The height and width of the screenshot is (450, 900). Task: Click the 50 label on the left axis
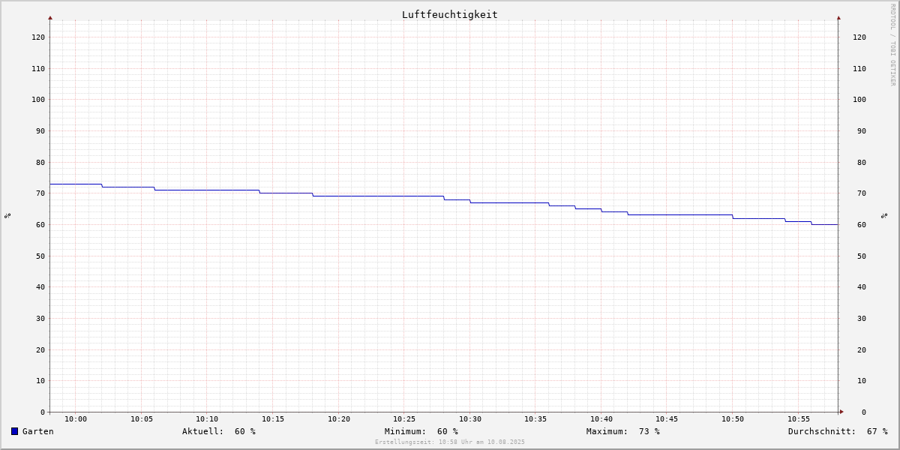40,256
